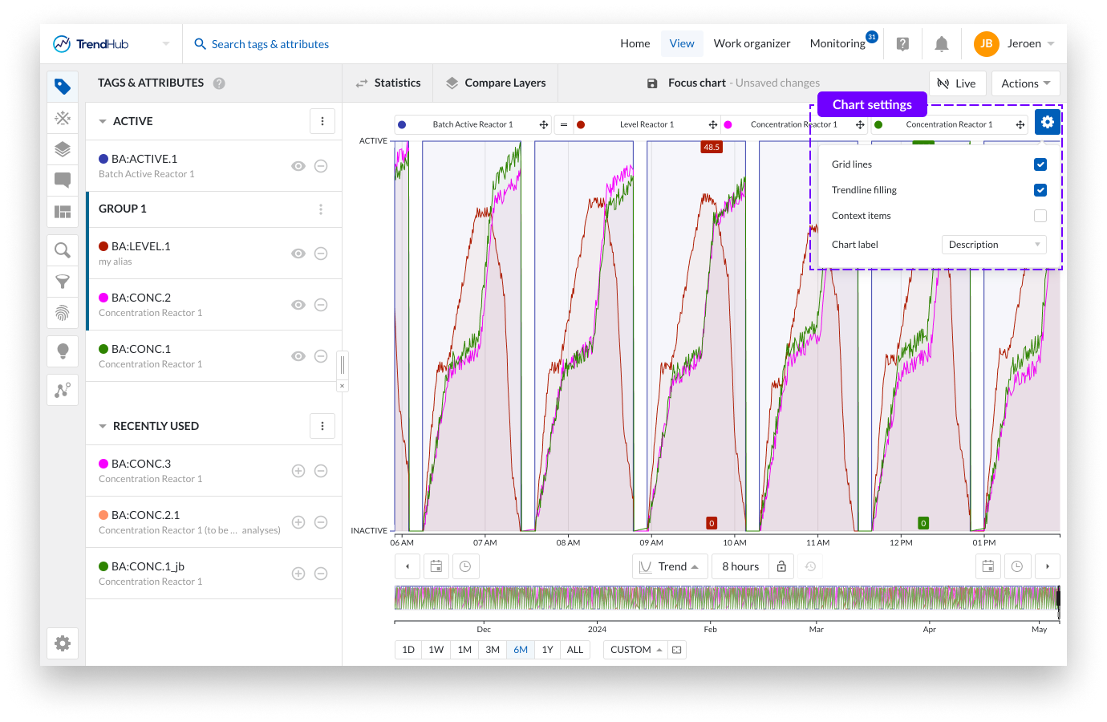Enable the Context items checkbox

pos(1040,216)
